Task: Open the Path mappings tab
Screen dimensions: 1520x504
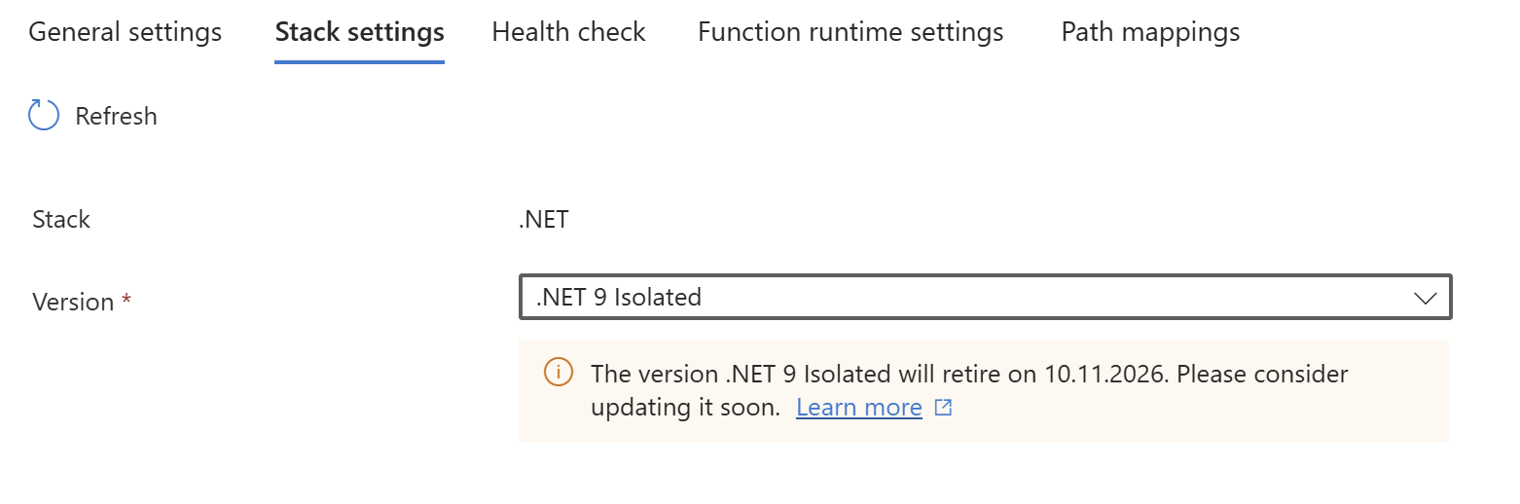Action: (1151, 32)
